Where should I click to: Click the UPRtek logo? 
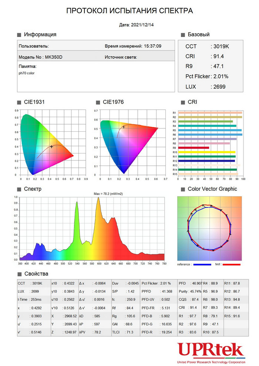click(211, 353)
